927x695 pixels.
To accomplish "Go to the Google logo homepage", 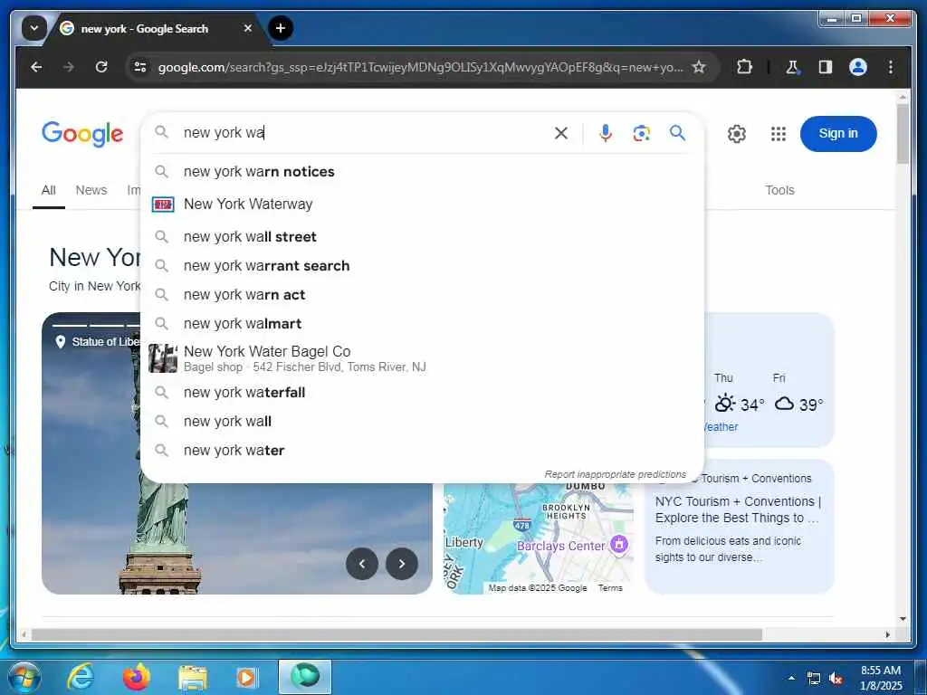I will tap(82, 134).
